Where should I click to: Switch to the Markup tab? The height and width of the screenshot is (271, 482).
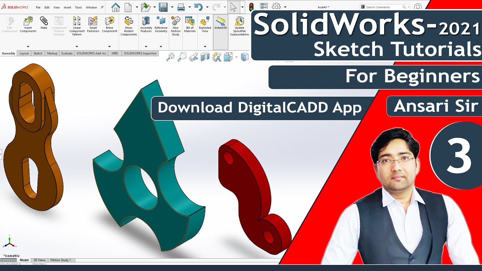52,53
